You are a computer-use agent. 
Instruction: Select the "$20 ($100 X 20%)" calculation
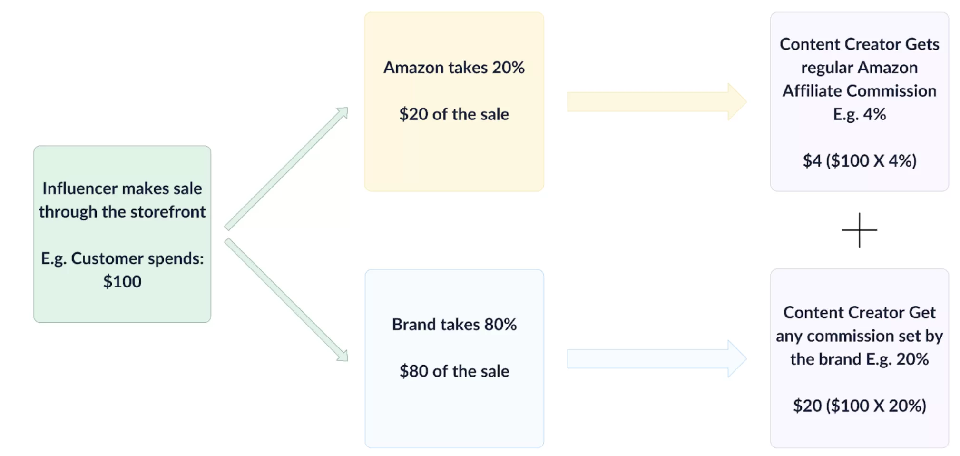pos(859,406)
